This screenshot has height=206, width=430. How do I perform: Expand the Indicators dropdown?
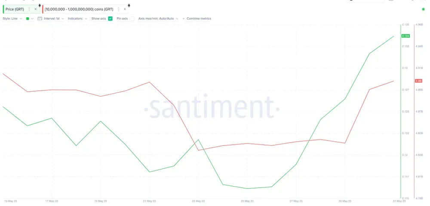(x=77, y=19)
